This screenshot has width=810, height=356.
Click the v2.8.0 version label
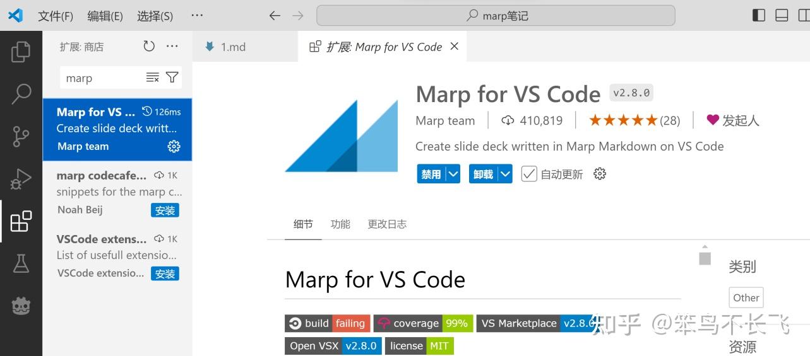click(x=631, y=93)
